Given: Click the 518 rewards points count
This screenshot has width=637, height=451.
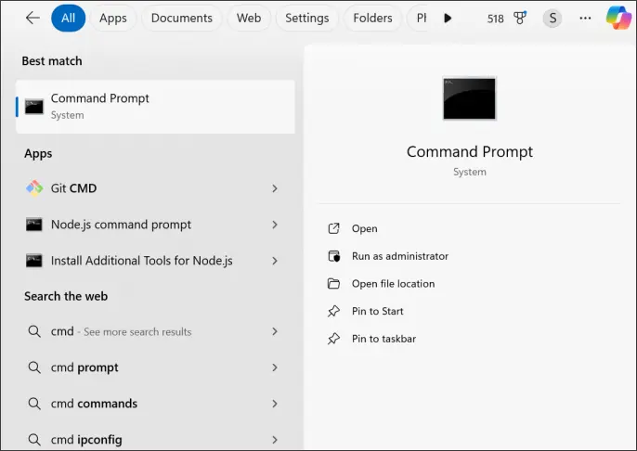Looking at the screenshot, I should tap(495, 19).
